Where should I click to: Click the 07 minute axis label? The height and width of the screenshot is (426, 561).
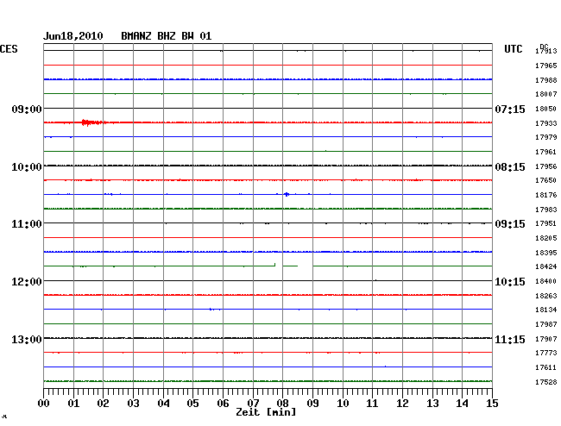tap(253, 404)
